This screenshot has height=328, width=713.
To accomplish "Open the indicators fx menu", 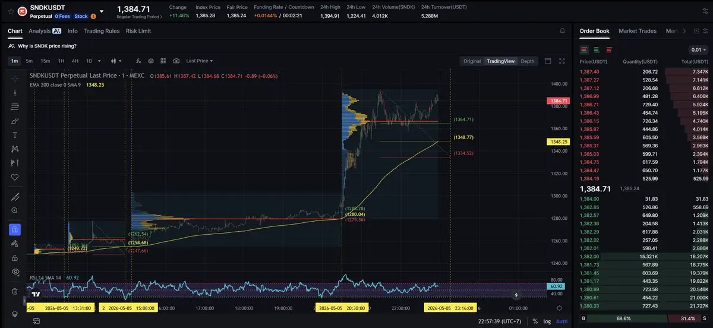I will pyautogui.click(x=138, y=61).
